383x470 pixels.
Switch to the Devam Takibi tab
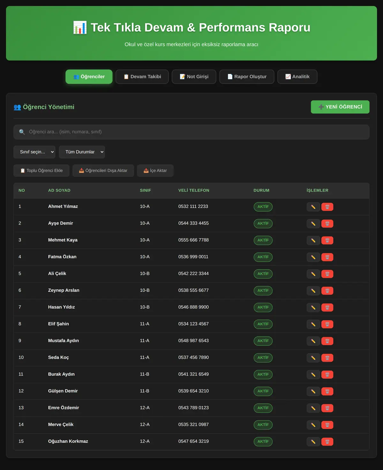pyautogui.click(x=142, y=77)
